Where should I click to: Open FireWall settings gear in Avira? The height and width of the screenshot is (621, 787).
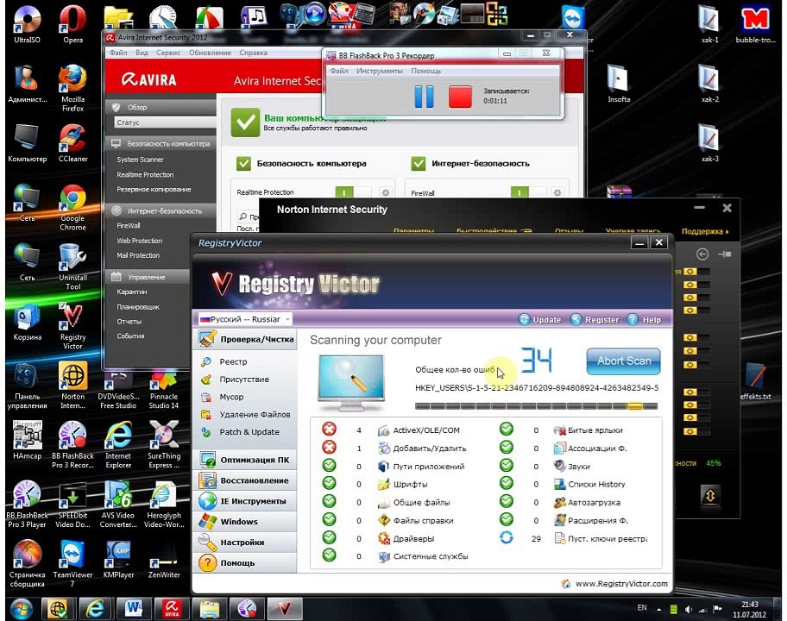557,192
